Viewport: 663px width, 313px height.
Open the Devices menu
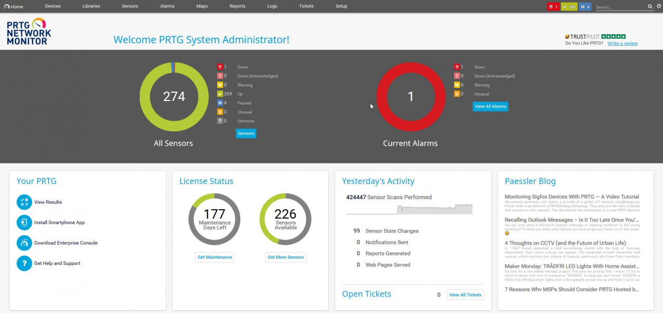coord(52,6)
